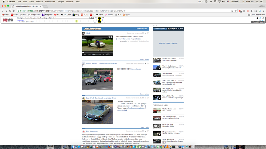Click the browser forward arrow
This screenshot has height=149, width=266.
(x=6, y=11)
